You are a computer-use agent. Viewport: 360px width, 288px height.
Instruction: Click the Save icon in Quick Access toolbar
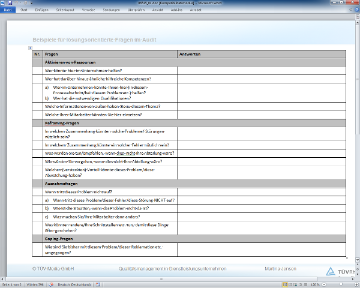[10, 3]
